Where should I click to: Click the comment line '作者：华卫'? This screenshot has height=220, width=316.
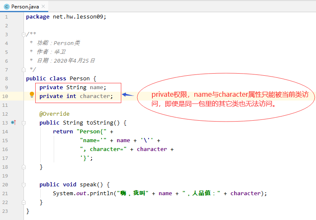51,52
